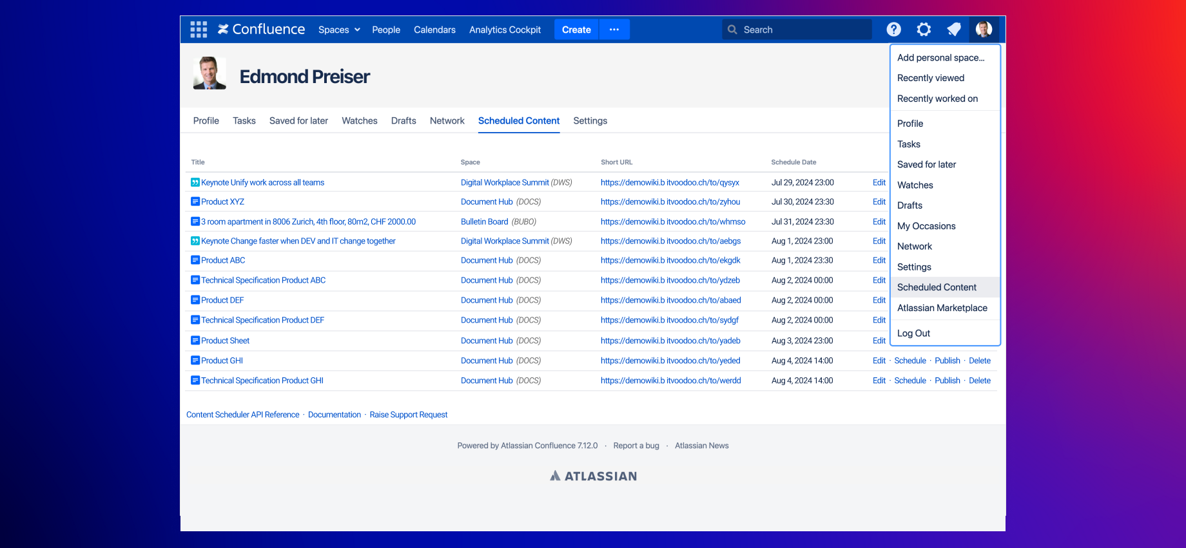Screen dimensions: 1186x548
Task: Open the create more options ellipsis button
Action: [614, 30]
